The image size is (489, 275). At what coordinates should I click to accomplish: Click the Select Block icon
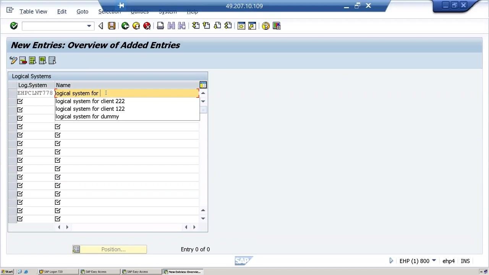(x=42, y=60)
